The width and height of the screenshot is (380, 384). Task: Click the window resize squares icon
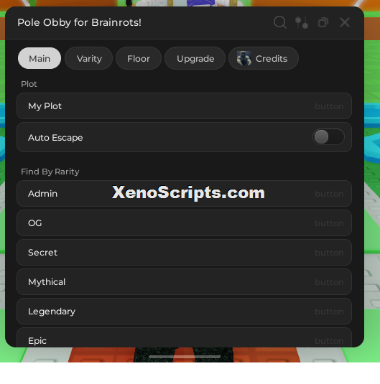point(323,22)
